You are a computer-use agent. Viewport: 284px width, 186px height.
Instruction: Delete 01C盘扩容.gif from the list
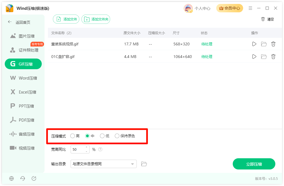[273, 57]
